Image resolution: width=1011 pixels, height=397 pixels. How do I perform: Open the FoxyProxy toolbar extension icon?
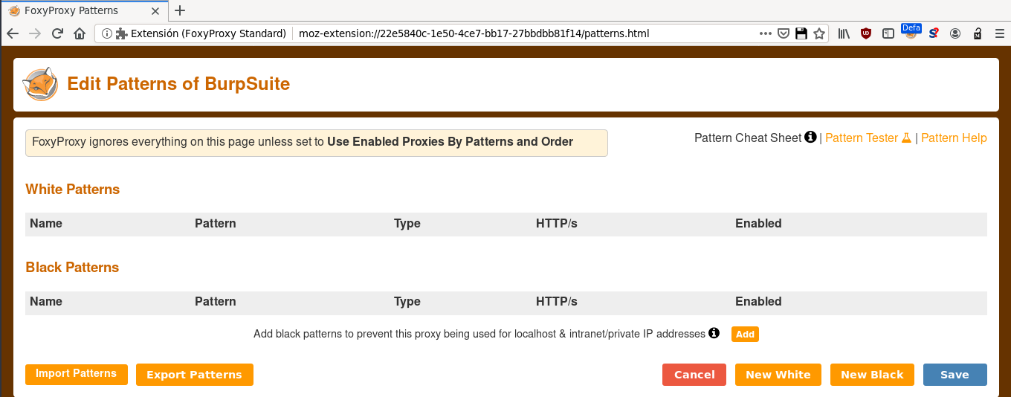pyautogui.click(x=911, y=33)
